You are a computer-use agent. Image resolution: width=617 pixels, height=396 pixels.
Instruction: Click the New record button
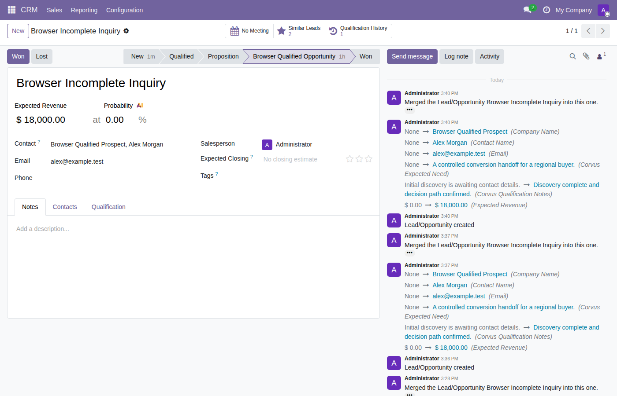click(x=18, y=31)
